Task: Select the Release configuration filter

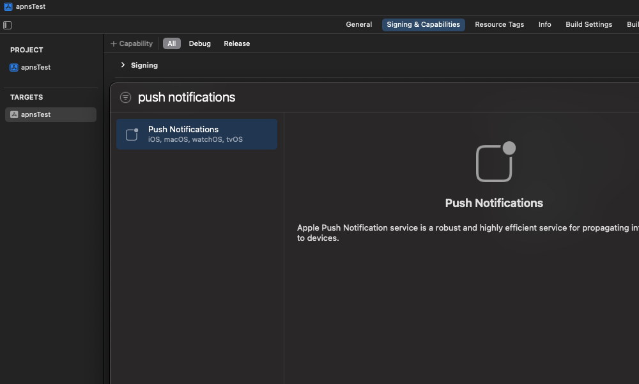Action: coord(237,43)
